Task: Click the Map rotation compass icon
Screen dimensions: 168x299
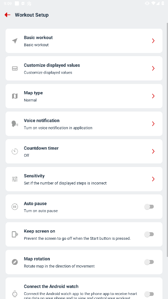Action: point(15,262)
